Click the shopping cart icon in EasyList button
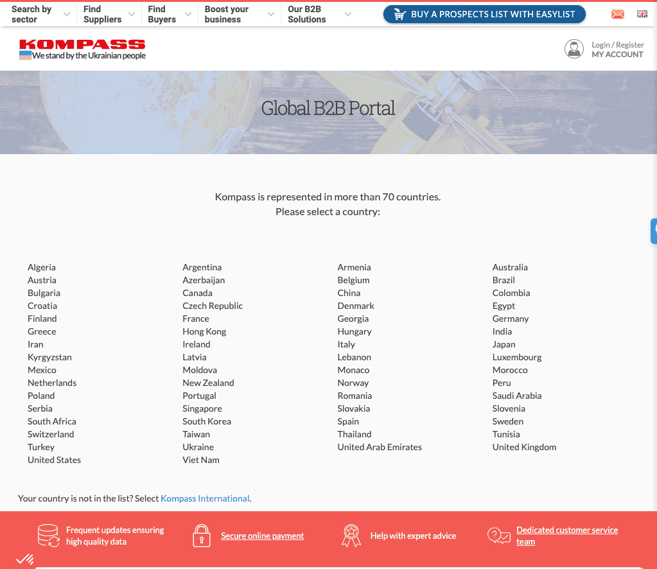The width and height of the screenshot is (657, 569). (x=399, y=15)
